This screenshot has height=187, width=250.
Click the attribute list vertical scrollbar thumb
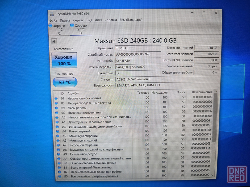point(215,118)
